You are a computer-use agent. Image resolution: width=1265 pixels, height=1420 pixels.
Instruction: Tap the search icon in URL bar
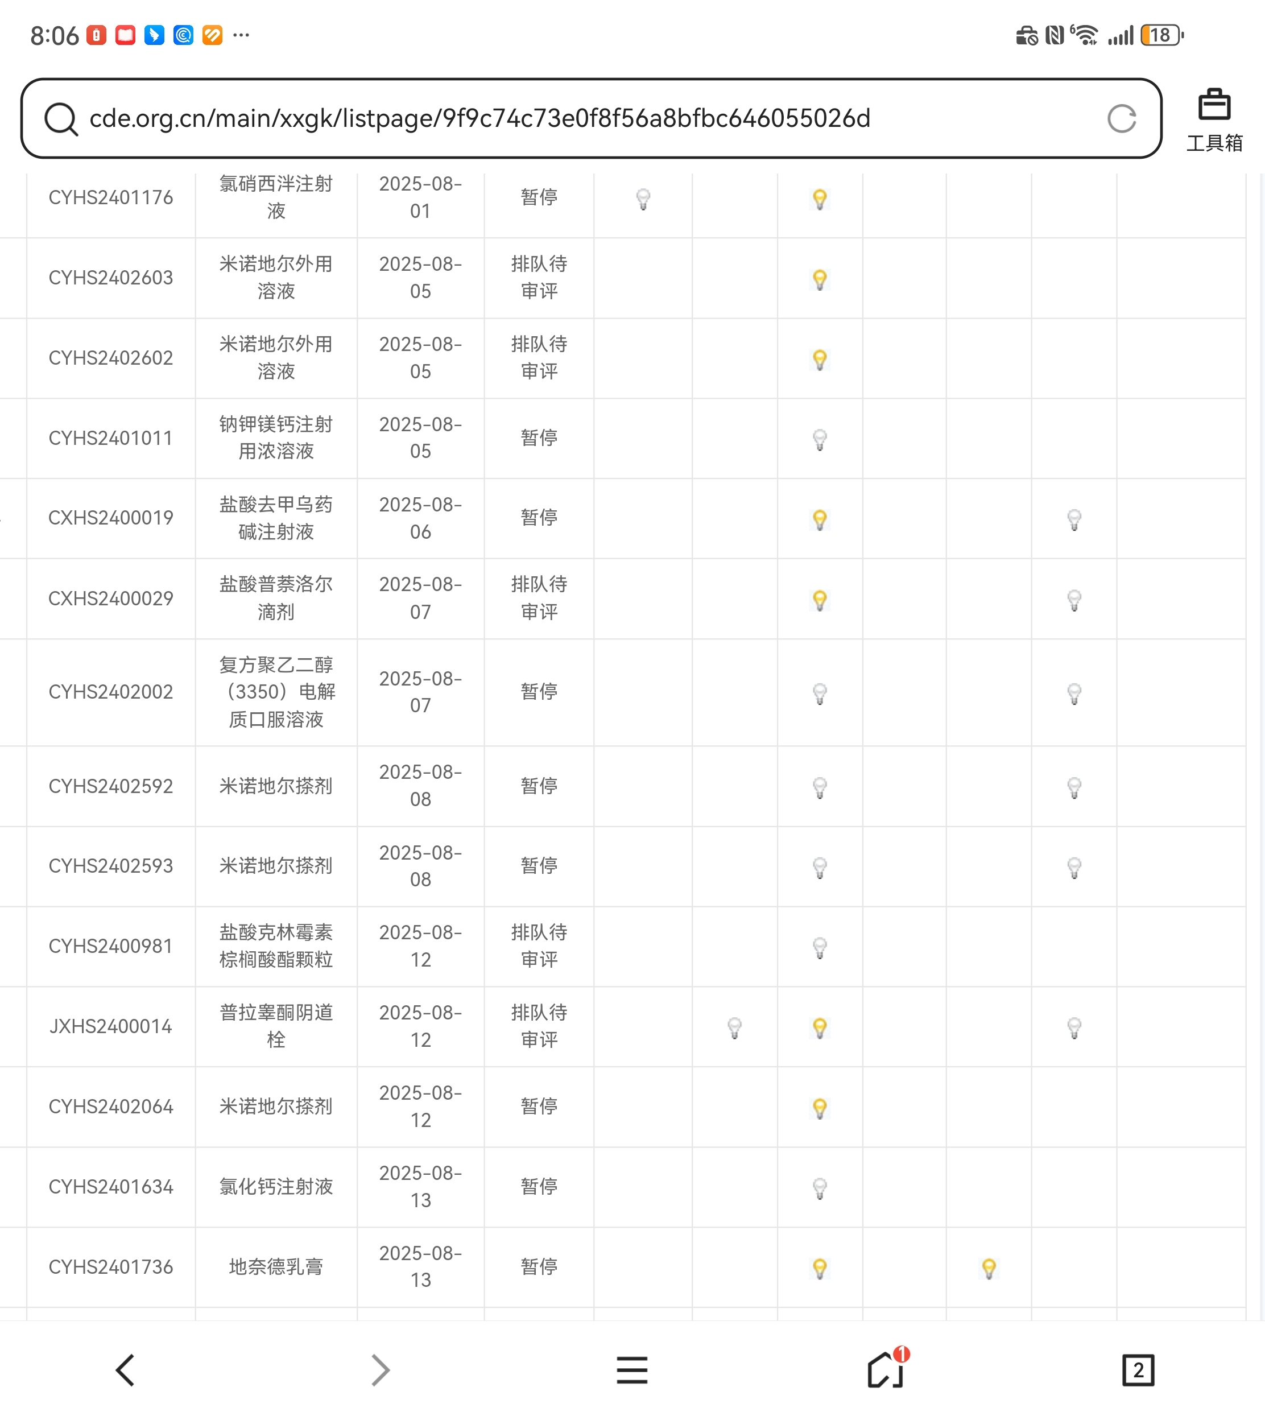pyautogui.click(x=60, y=119)
